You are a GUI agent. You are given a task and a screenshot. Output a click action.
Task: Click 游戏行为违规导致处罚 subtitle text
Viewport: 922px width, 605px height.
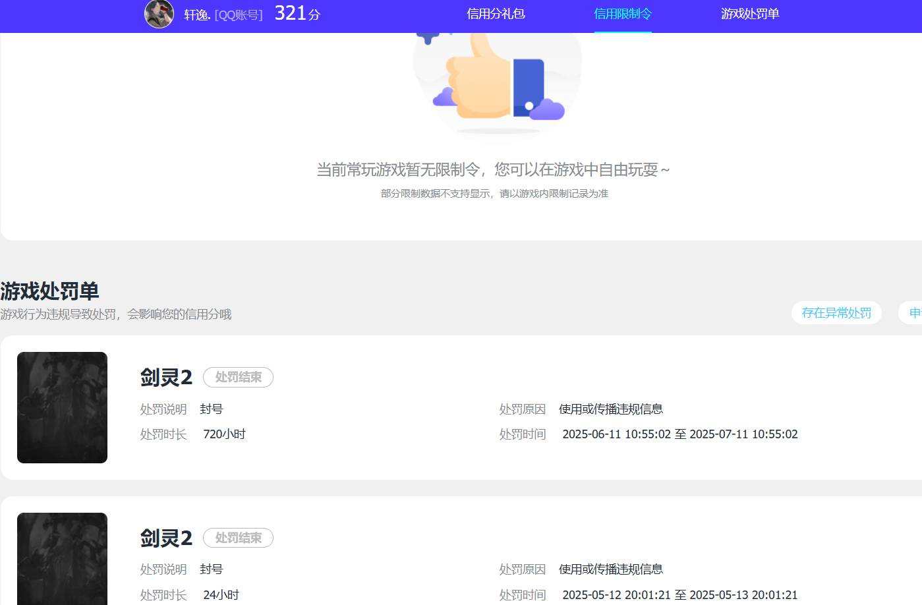click(x=116, y=314)
